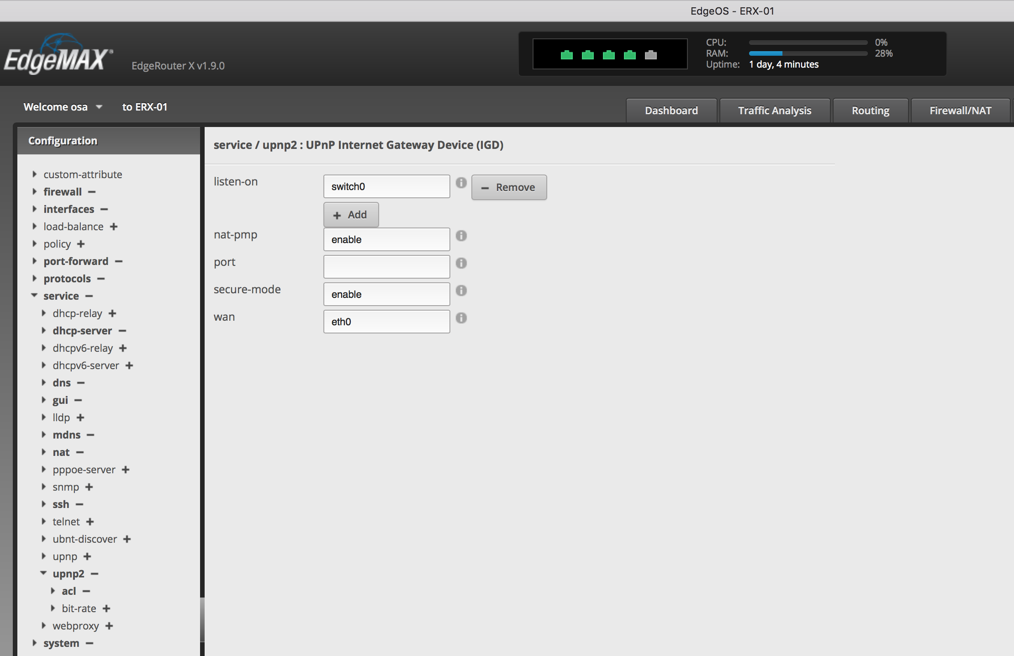Select the webproxy tree item
This screenshot has height=656, width=1014.
click(76, 626)
